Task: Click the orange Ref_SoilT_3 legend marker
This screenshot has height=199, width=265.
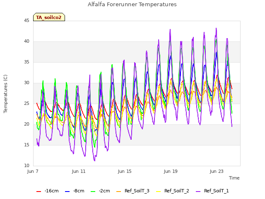Action: pyautogui.click(x=119, y=192)
